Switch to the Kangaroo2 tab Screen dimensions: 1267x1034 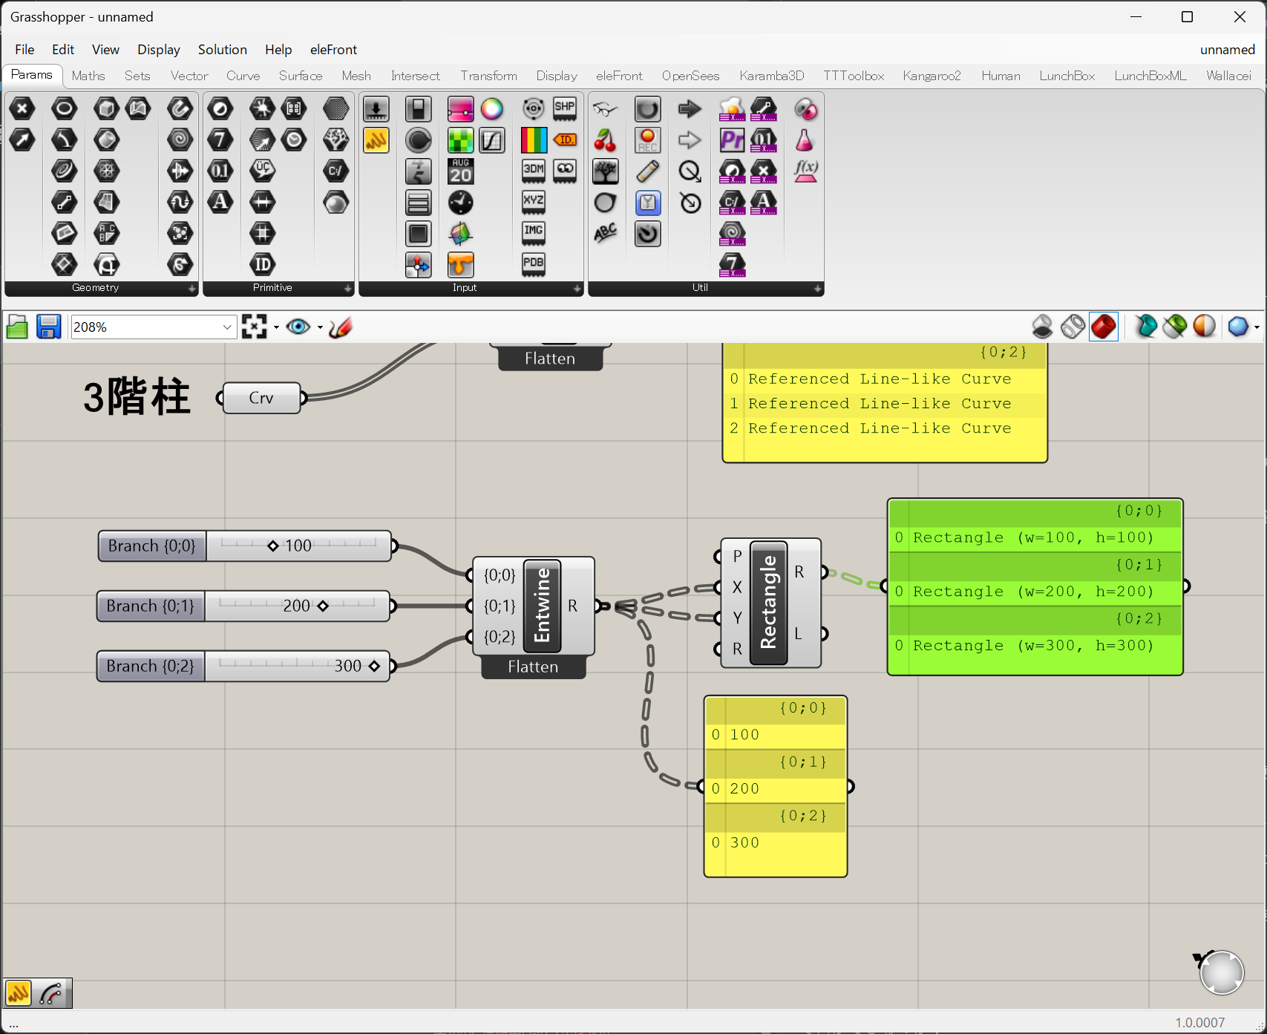click(x=932, y=76)
